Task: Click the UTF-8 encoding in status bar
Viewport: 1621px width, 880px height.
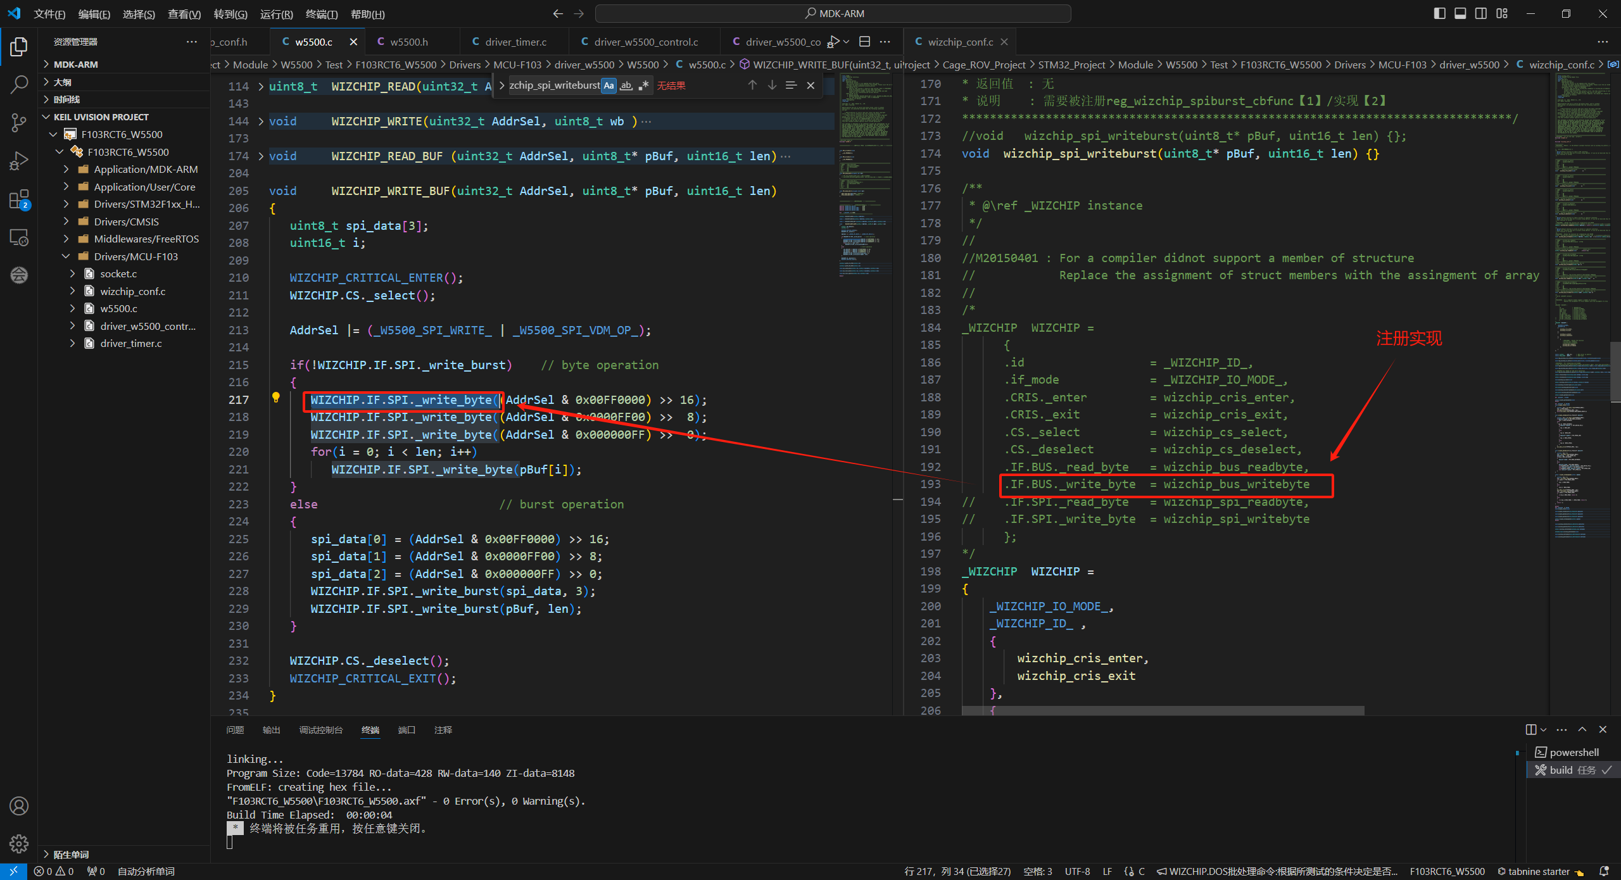Action: tap(1078, 872)
